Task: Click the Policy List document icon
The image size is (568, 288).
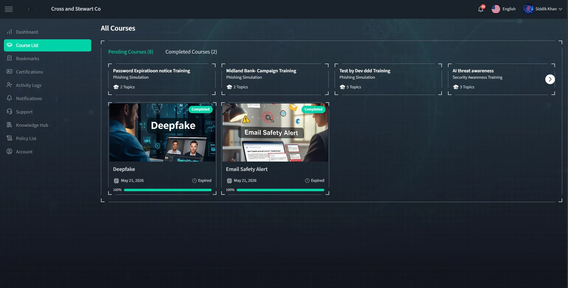Action: 9,138
